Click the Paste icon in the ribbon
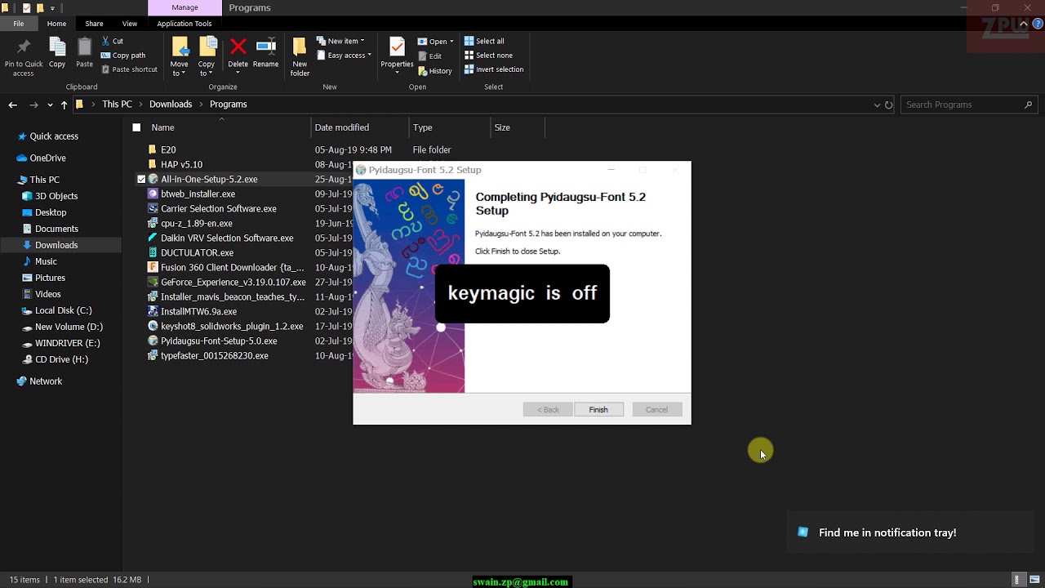Viewport: 1045px width, 588px height. click(84, 47)
